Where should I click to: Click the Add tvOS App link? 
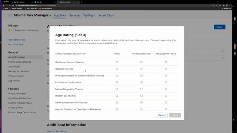(16, 44)
